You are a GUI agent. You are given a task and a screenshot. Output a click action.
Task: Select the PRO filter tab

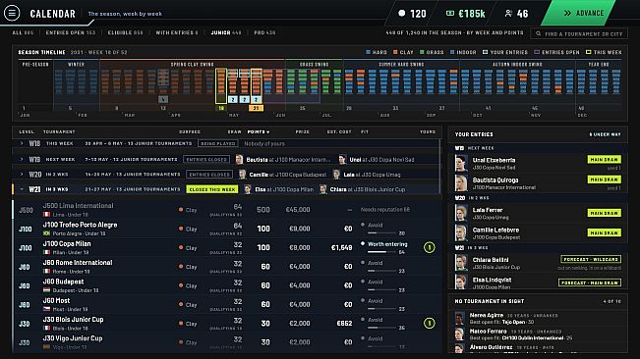click(264, 32)
